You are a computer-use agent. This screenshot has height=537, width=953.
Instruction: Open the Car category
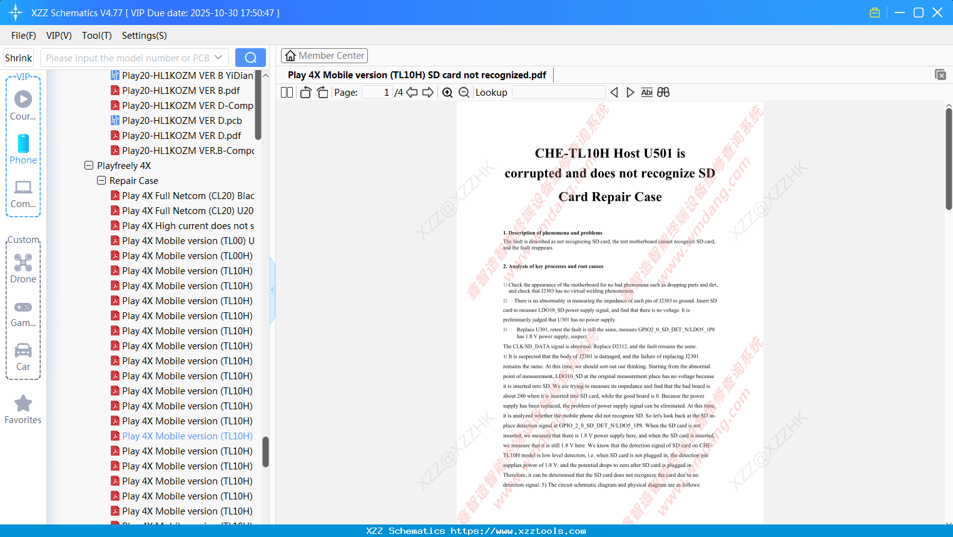pos(23,356)
